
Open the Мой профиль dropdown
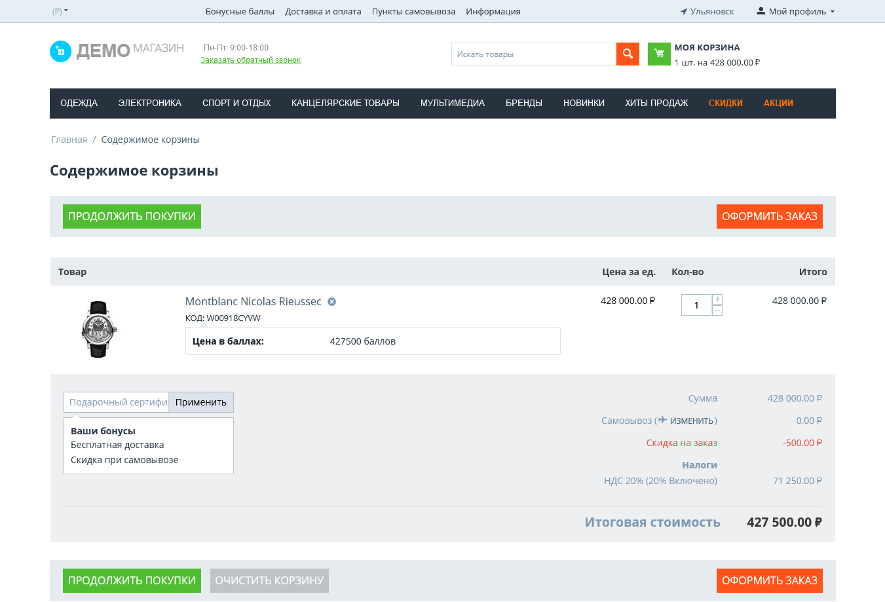coord(796,12)
